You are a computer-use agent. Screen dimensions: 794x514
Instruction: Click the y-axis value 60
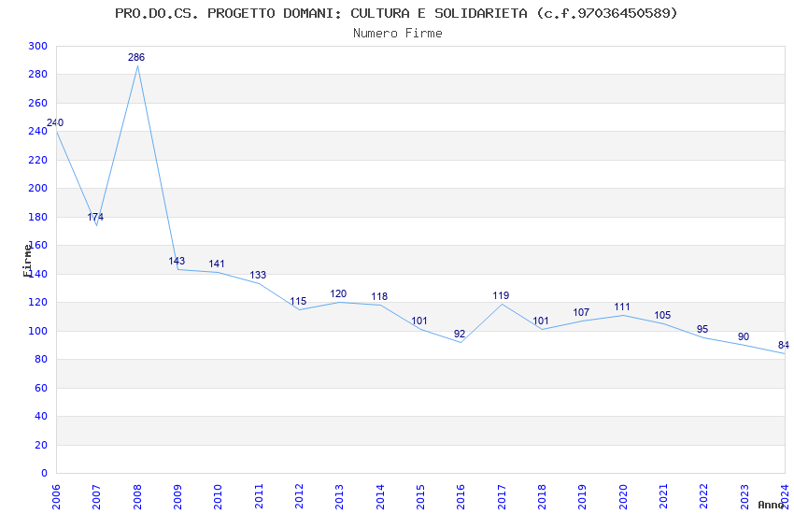(41, 388)
